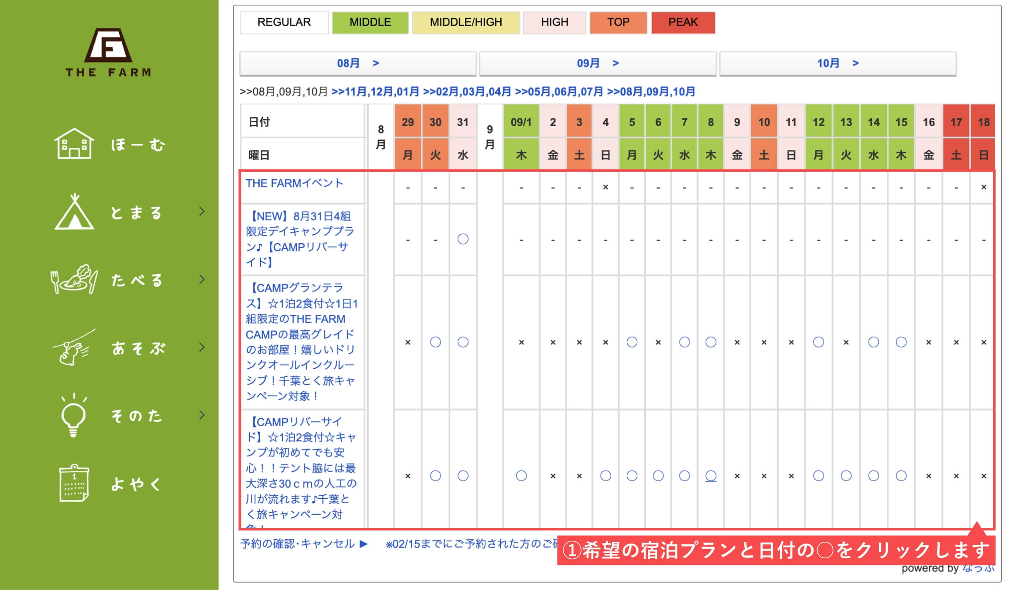Open the とまる menu label

(x=136, y=212)
